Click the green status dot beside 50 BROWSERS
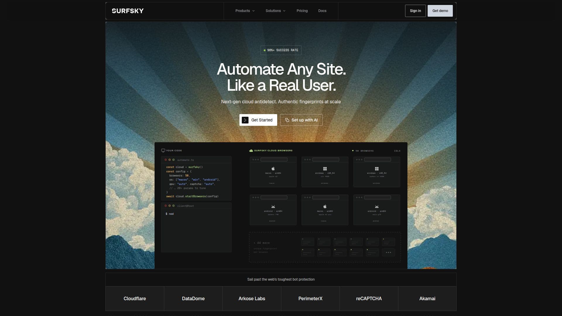 pyautogui.click(x=353, y=151)
